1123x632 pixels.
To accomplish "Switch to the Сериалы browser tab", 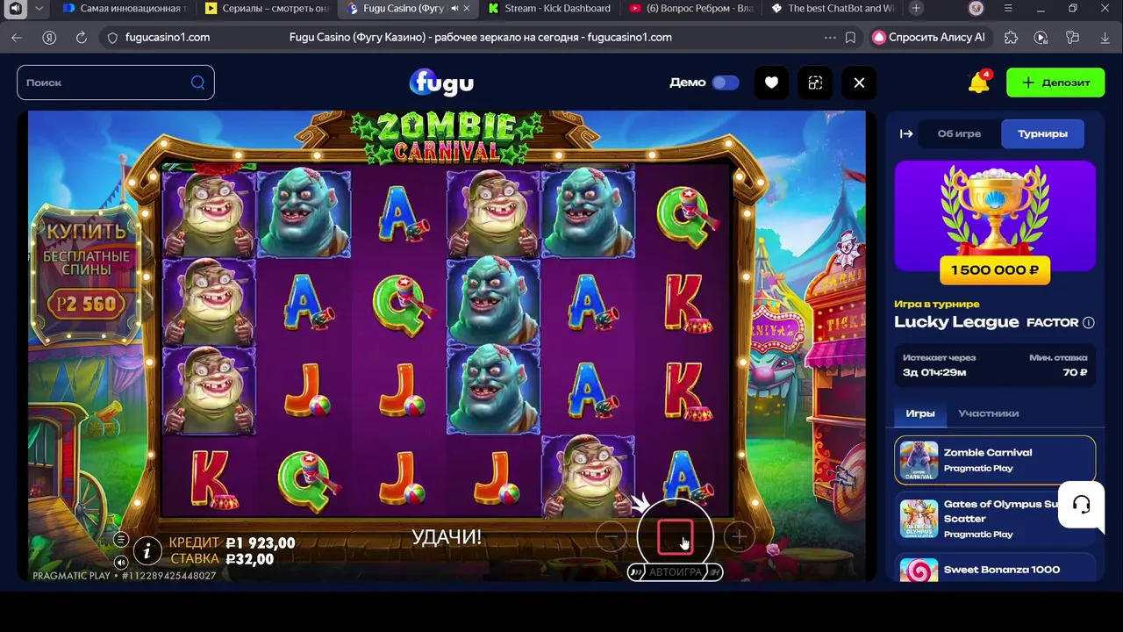I will coord(267,9).
